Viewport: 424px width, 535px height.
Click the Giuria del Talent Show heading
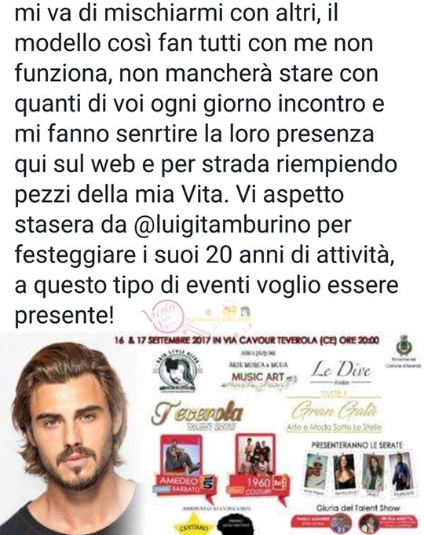coord(358,508)
